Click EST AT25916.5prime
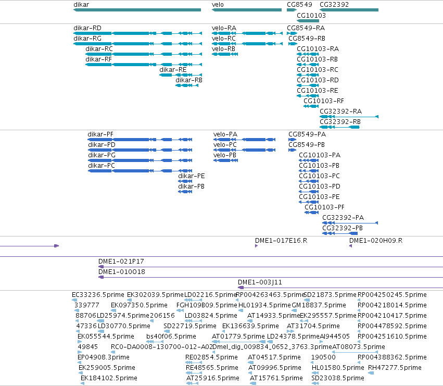443x386 pixels. coord(193,383)
